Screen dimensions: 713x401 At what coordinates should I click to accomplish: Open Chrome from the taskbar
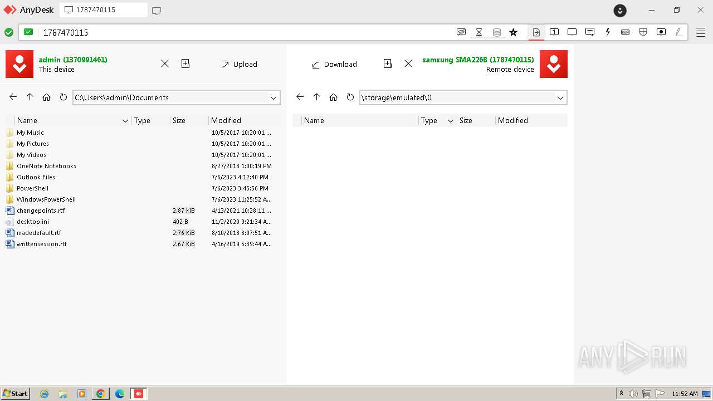[101, 394]
